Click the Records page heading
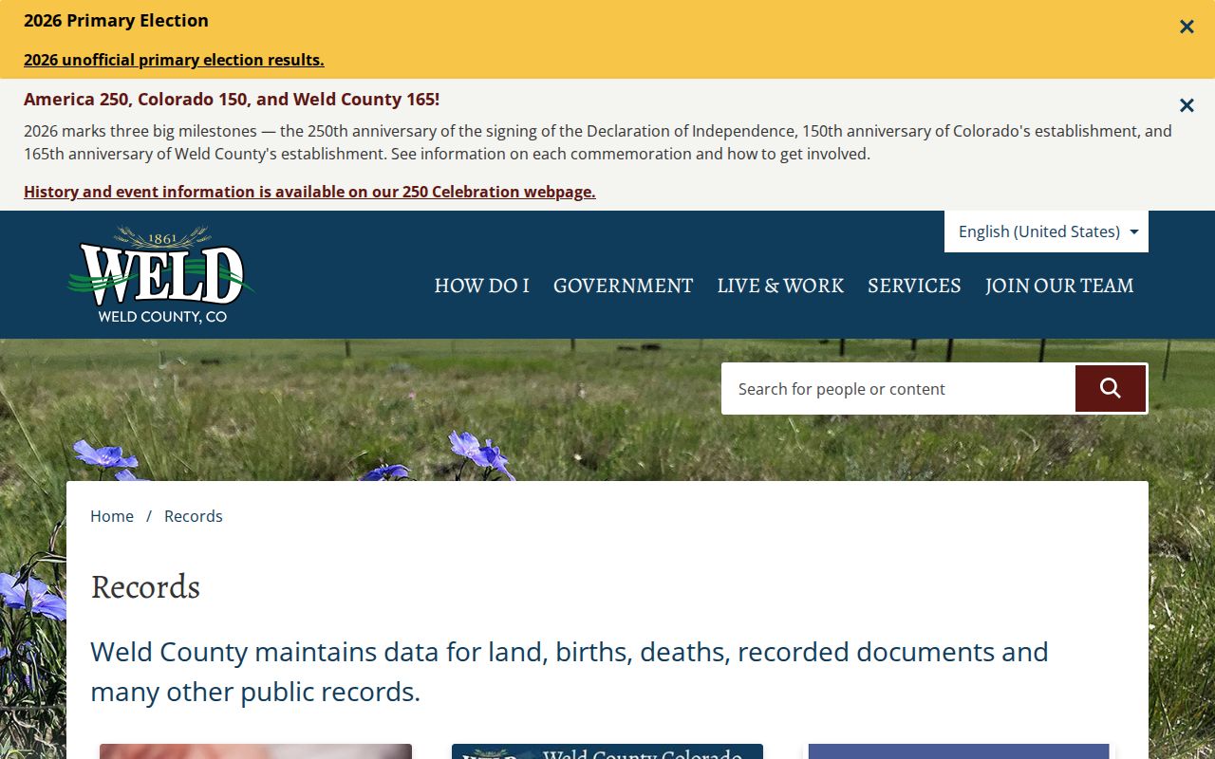1215x759 pixels. (145, 587)
